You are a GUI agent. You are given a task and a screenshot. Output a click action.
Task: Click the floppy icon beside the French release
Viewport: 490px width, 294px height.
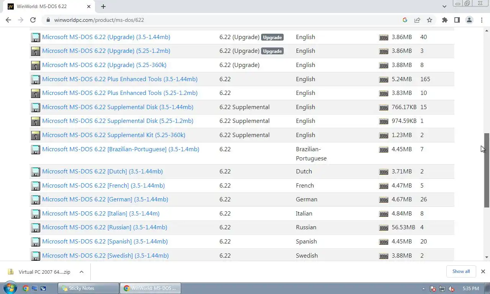point(35,186)
